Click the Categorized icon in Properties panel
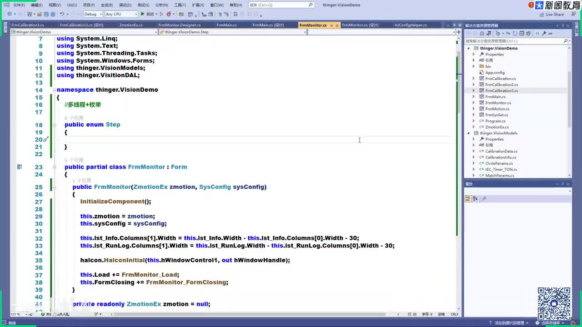Screen dimensions: 582x327 coord(468,198)
